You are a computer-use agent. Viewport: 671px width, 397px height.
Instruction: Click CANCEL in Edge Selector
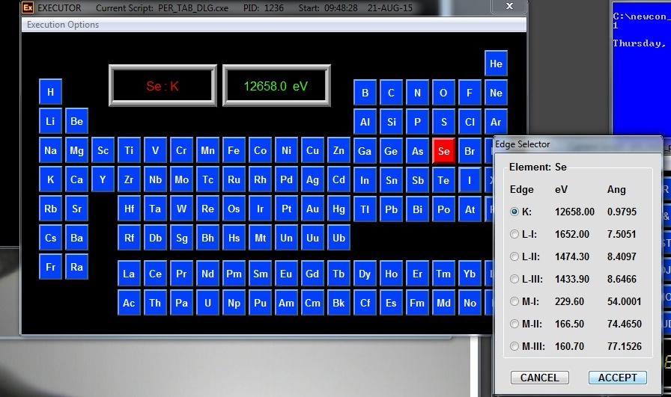click(x=539, y=378)
